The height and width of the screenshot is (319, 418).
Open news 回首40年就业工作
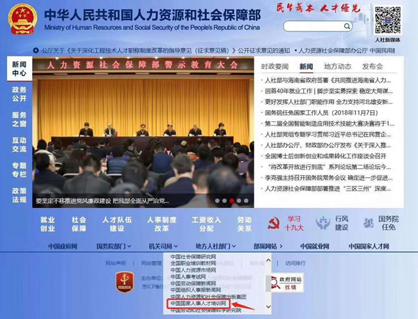[x=329, y=91]
